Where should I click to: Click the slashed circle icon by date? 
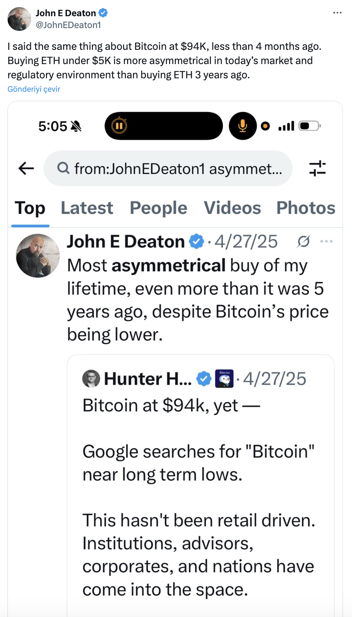303,241
